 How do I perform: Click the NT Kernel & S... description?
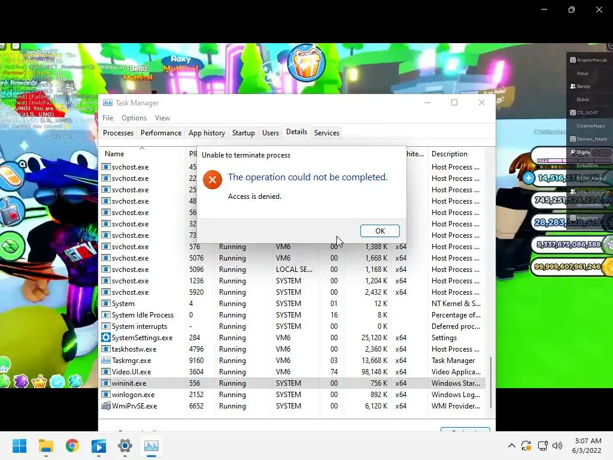(x=456, y=304)
